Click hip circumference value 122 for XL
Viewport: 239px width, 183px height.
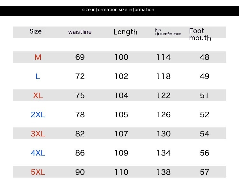(x=163, y=95)
